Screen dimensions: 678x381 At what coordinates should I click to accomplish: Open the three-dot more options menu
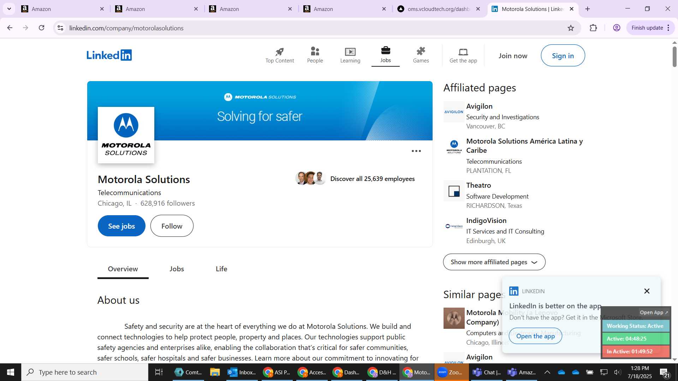[416, 151]
